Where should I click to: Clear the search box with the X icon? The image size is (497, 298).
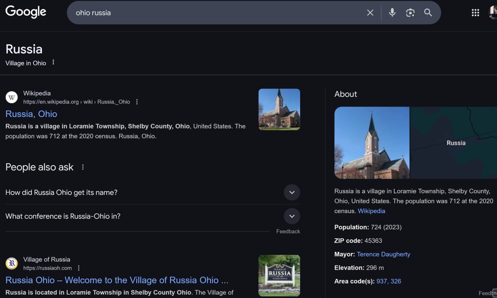[x=370, y=13]
